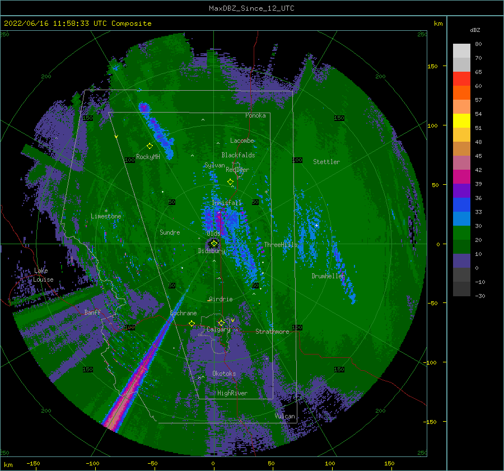504x471 pixels.
Task: Click the Limestone label
Action: tap(106, 216)
